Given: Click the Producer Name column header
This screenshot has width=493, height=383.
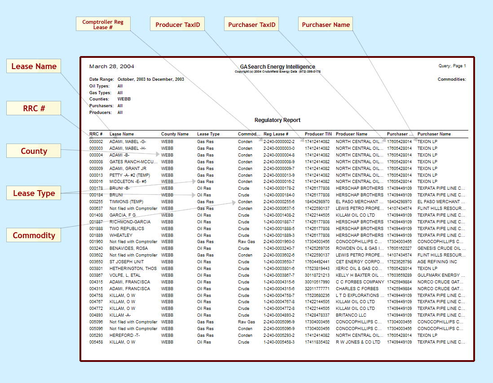Looking at the screenshot, I should click(x=352, y=134).
